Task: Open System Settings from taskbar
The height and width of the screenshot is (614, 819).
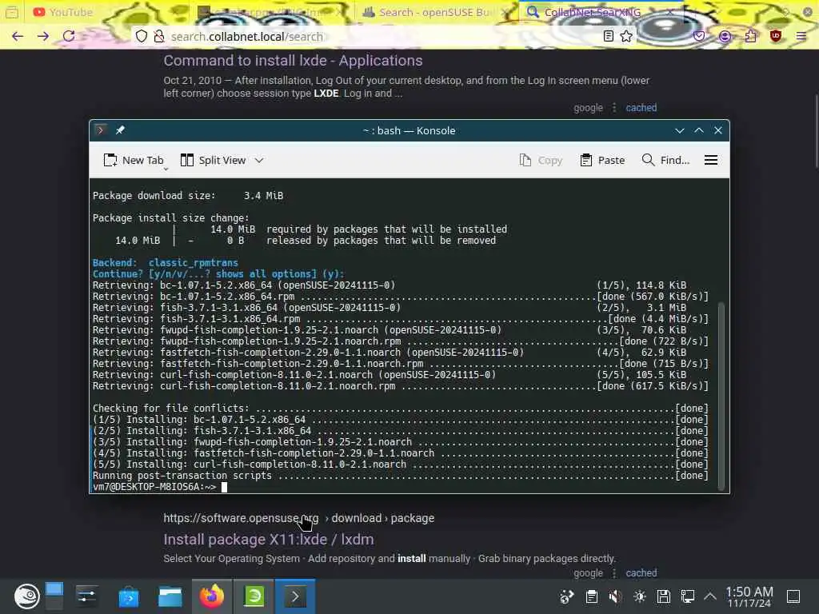Action: (x=86, y=596)
